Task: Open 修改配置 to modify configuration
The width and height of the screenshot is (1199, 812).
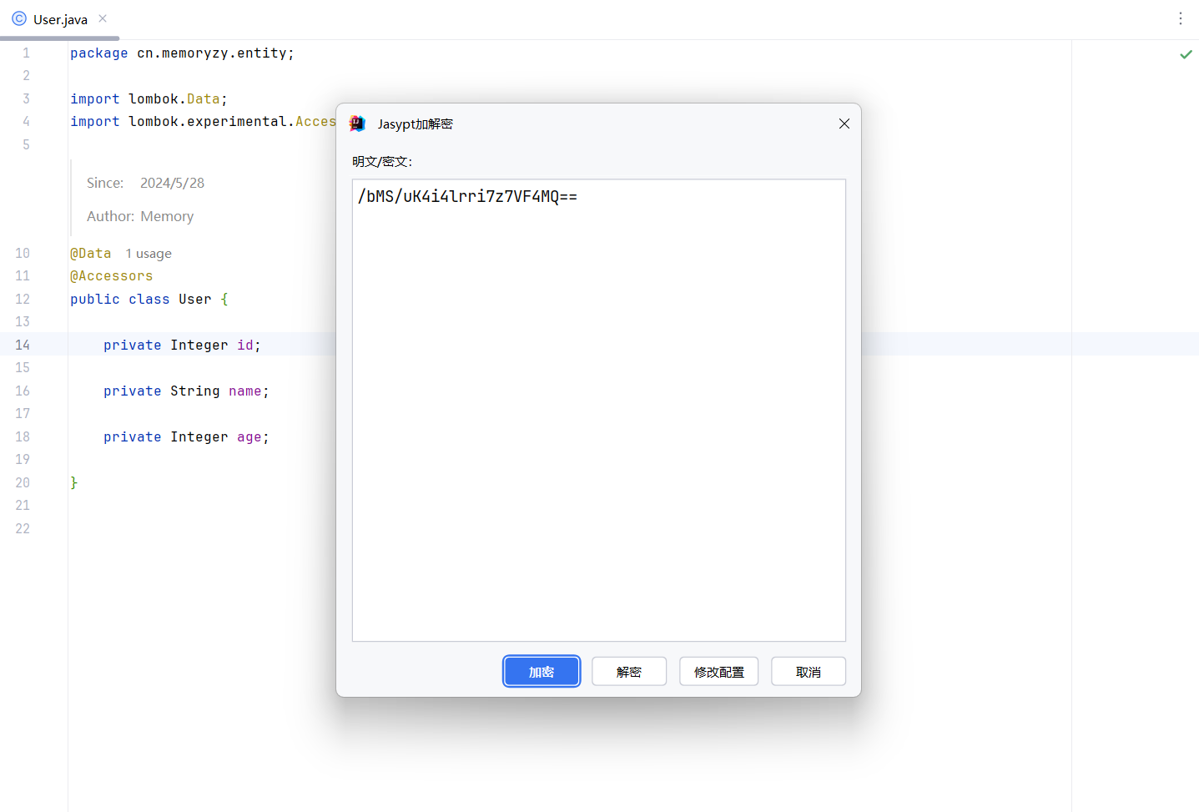Action: [x=718, y=672]
